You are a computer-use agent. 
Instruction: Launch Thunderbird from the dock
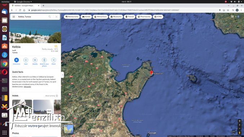coord(5,12)
